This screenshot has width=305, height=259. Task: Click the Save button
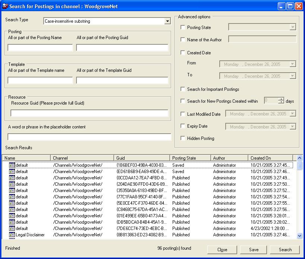254,250
